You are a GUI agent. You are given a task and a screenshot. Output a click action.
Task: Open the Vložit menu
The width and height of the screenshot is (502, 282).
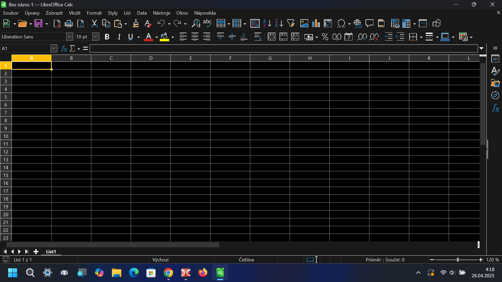(x=75, y=13)
